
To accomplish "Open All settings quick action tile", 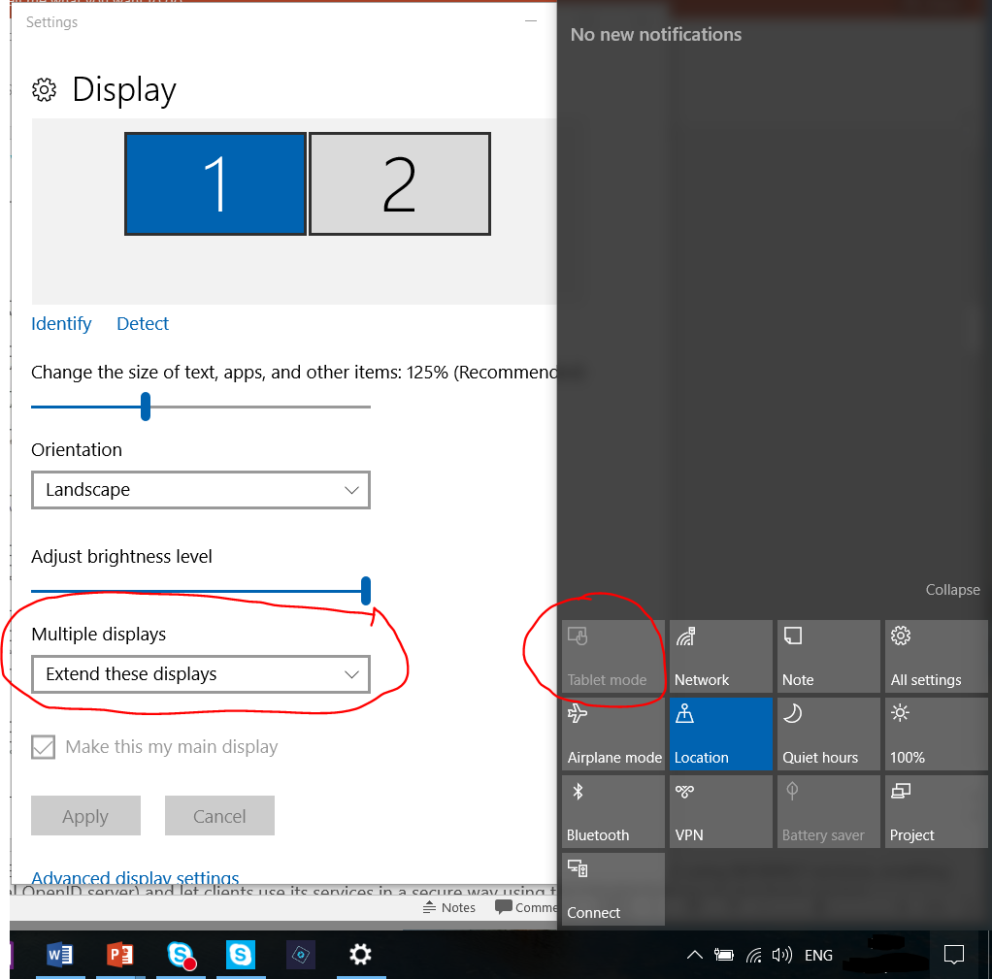I will click(x=936, y=657).
